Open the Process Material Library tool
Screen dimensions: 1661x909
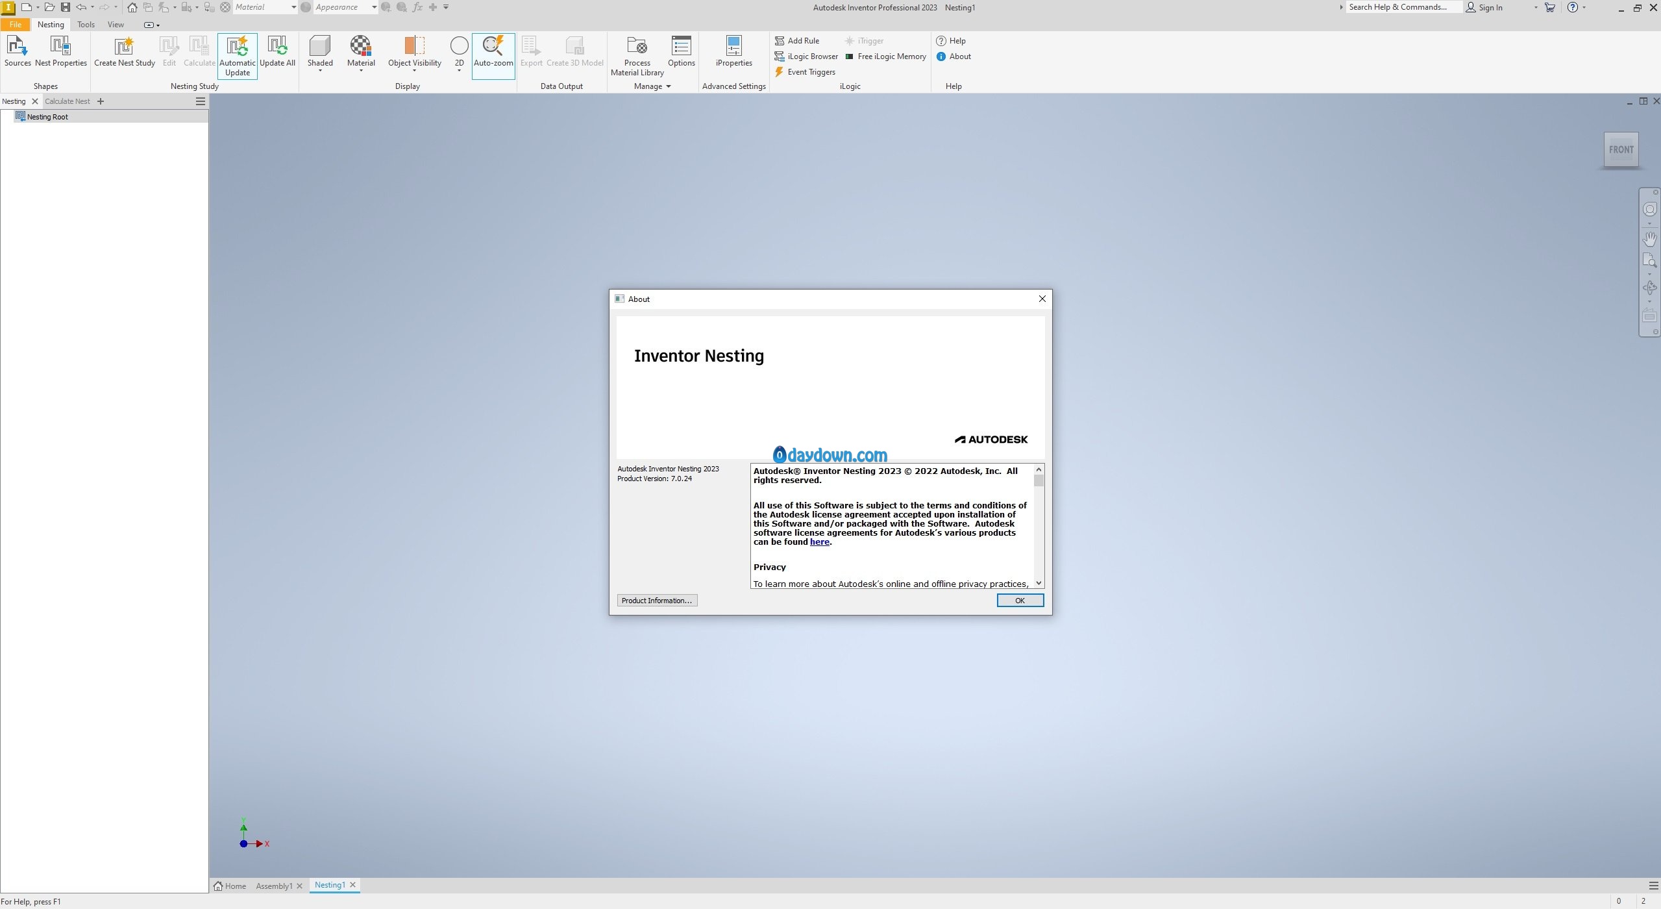coord(637,56)
